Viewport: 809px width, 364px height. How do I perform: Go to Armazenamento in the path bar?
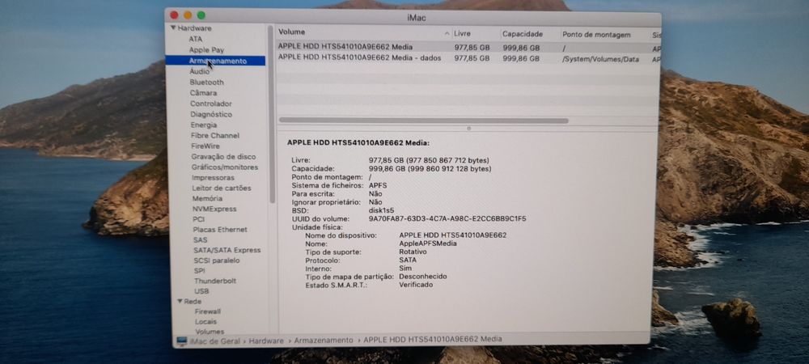(324, 341)
